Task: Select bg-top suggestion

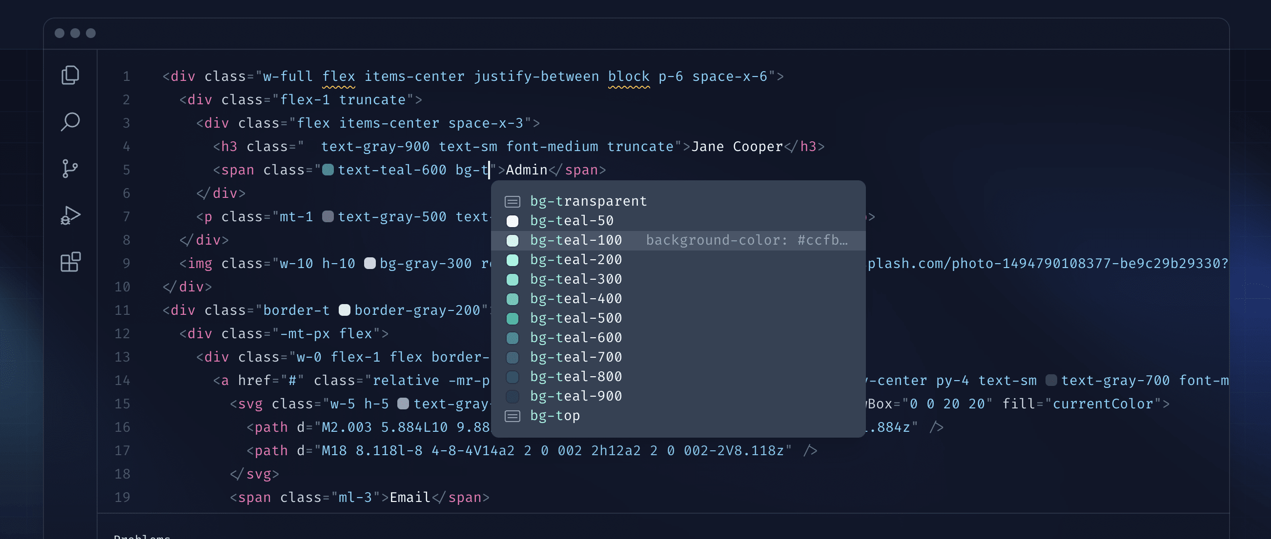Action: click(678, 416)
